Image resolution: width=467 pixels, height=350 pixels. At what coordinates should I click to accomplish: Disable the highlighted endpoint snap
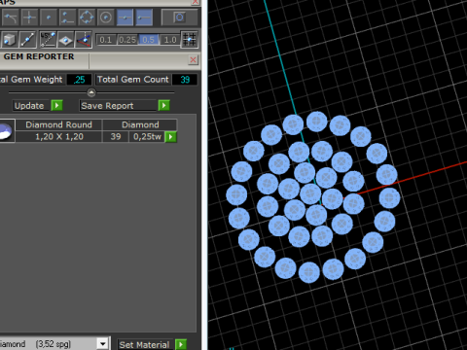point(144,17)
